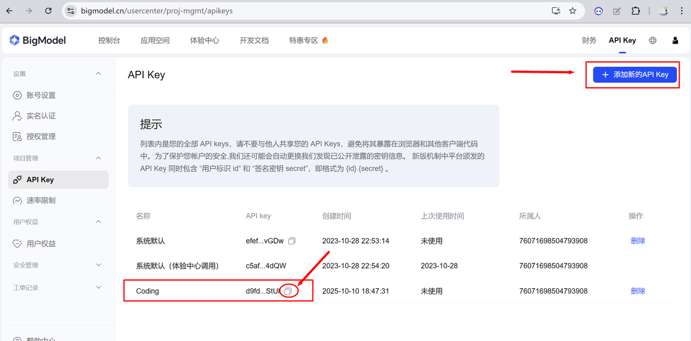Open the 开发文档 menu

click(x=254, y=40)
